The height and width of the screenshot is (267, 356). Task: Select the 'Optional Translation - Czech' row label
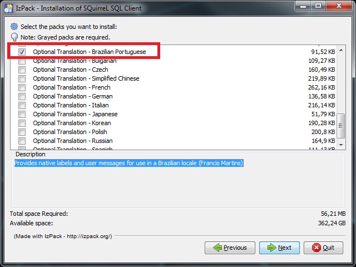(71, 70)
